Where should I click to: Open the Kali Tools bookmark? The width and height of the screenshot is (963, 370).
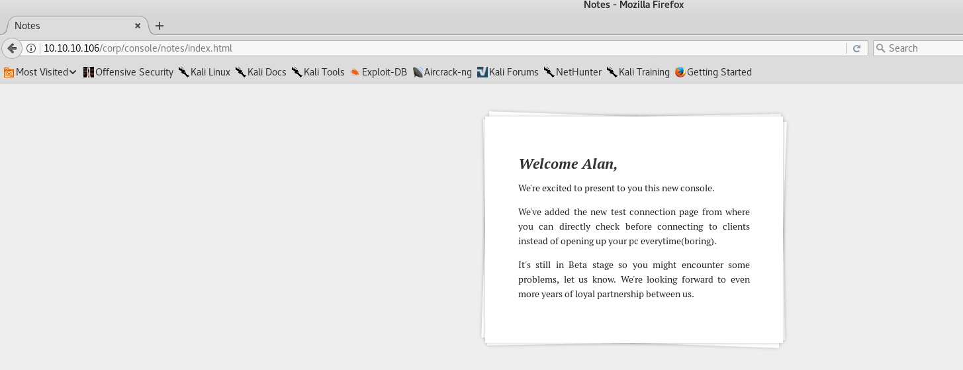(318, 72)
